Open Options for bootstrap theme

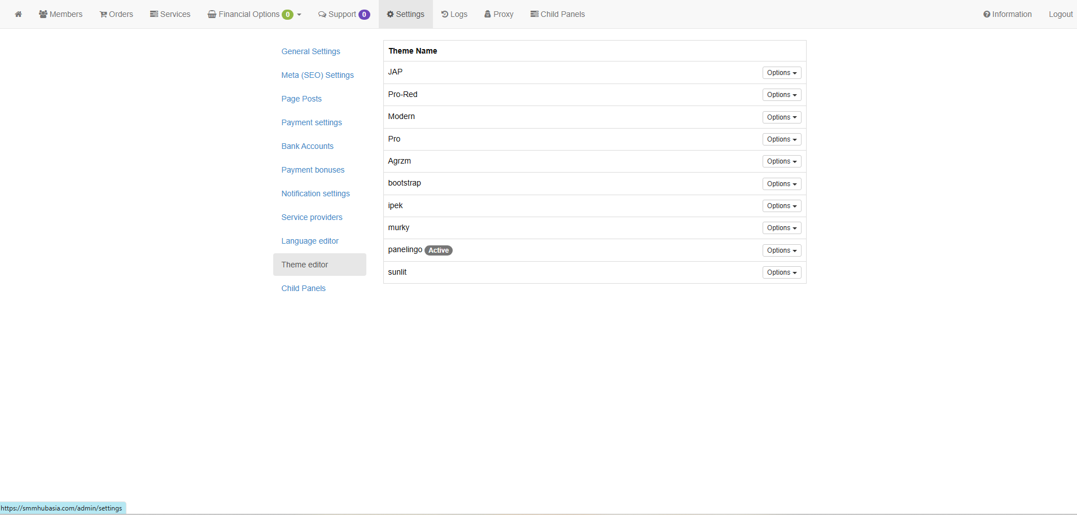781,184
